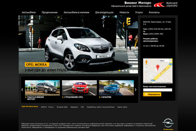Click the phone number (391) 220-45-05
This screenshot has width=196, height=131.
(x=156, y=29)
